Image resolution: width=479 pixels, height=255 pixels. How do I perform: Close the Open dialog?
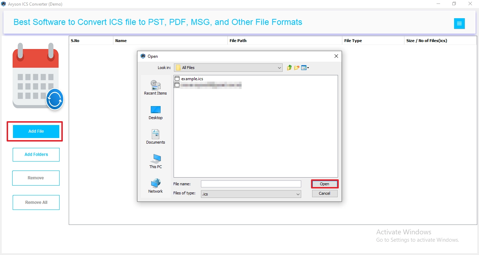point(336,56)
